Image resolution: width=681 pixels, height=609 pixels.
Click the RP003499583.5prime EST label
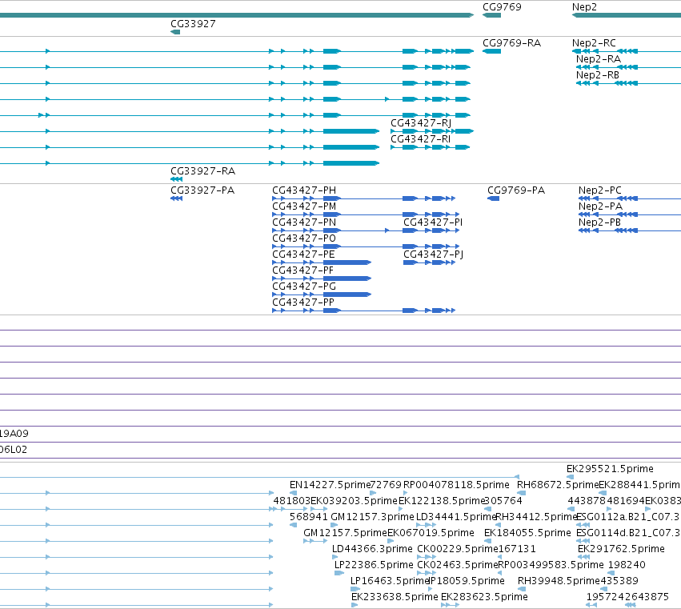tap(551, 566)
